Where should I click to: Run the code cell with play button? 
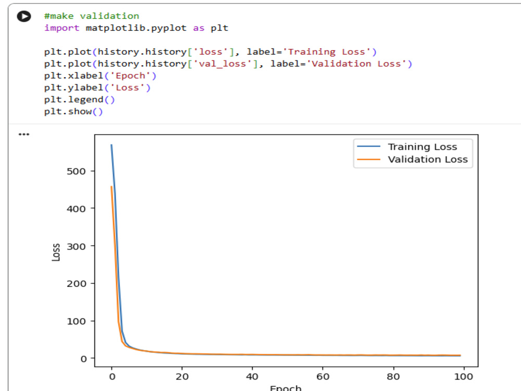pos(24,16)
